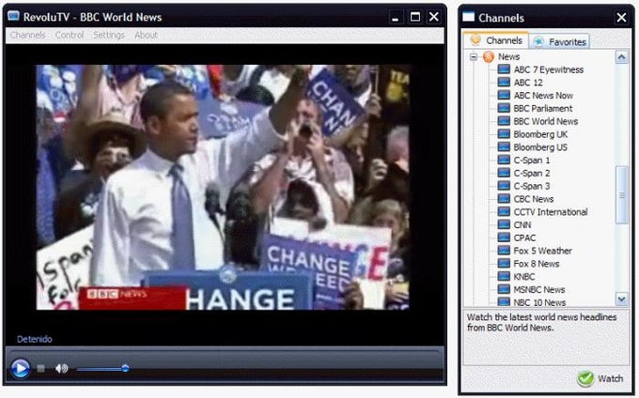Screen dimensions: 639x398
Task: Select the KNBC label
Action: (524, 277)
